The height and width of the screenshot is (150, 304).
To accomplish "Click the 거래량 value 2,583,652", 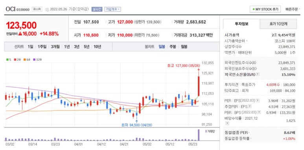I will point(196,22).
